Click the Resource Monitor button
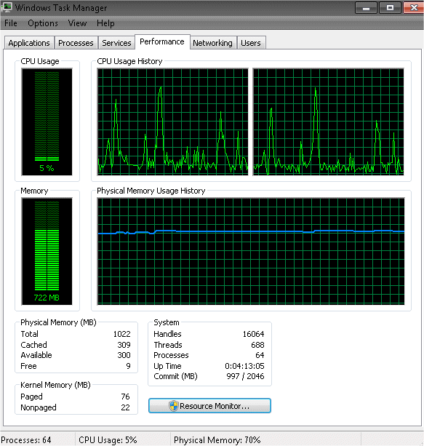 [x=209, y=405]
